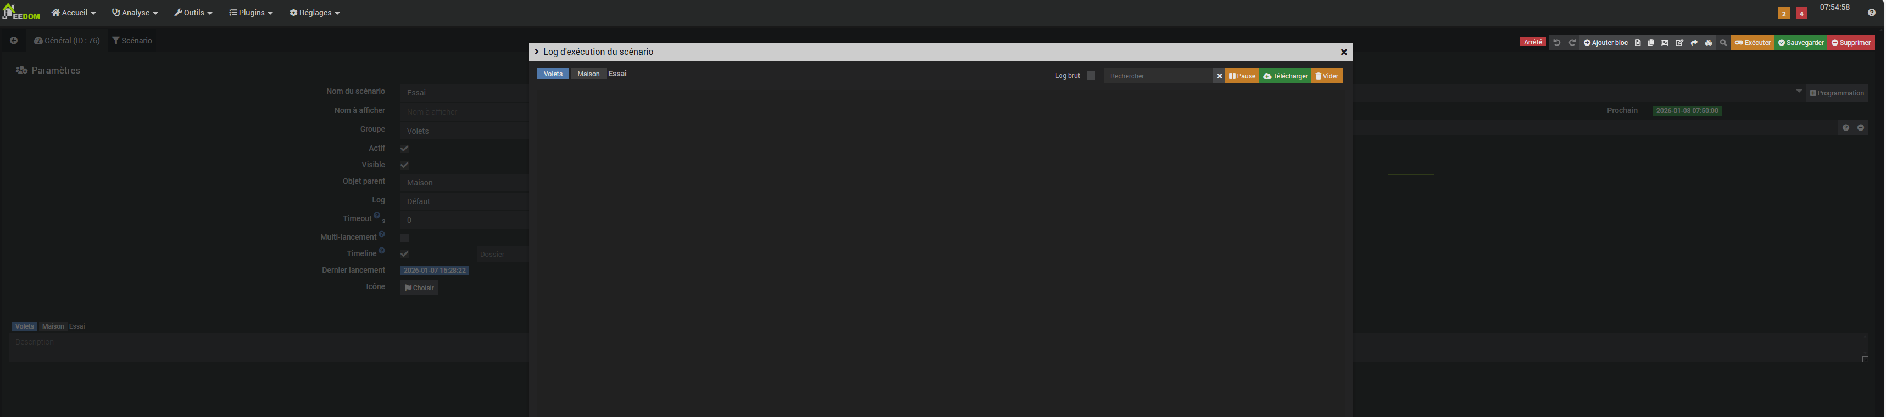Click the Maison tag in the log dialog
The image size is (1886, 417).
(x=588, y=74)
